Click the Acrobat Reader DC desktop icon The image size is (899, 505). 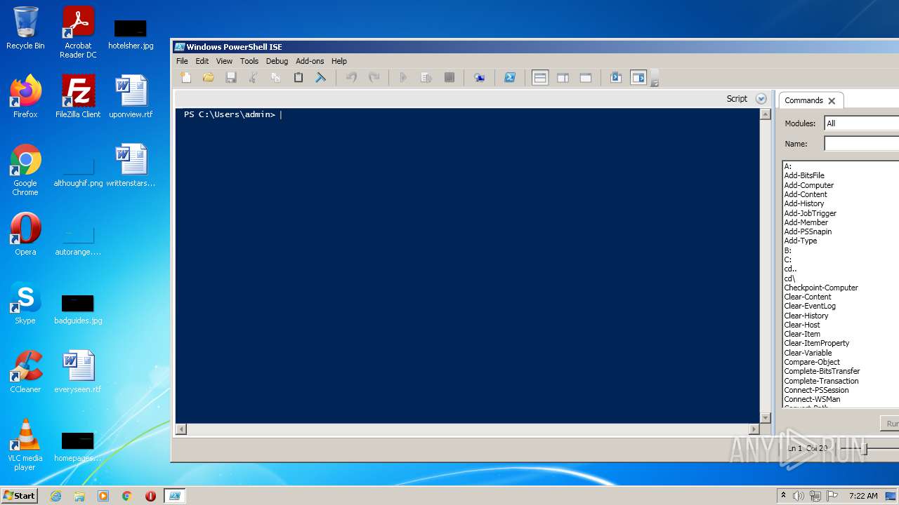click(x=78, y=32)
